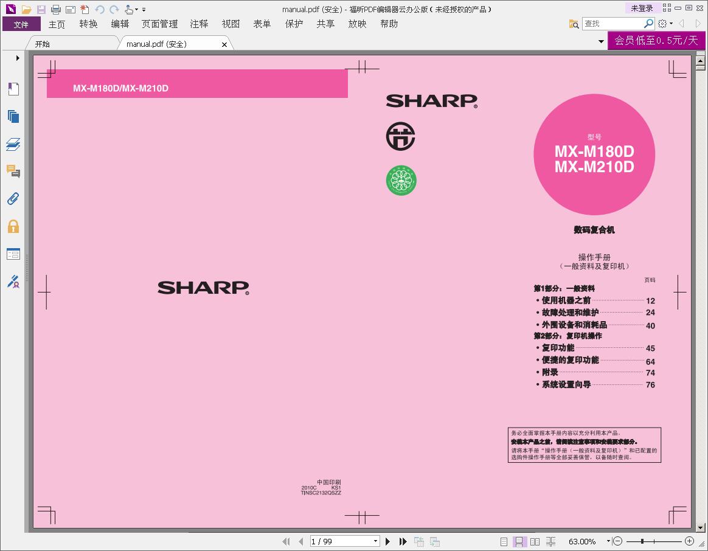Click the zoom in plus button
The width and height of the screenshot is (708, 551).
pos(689,541)
